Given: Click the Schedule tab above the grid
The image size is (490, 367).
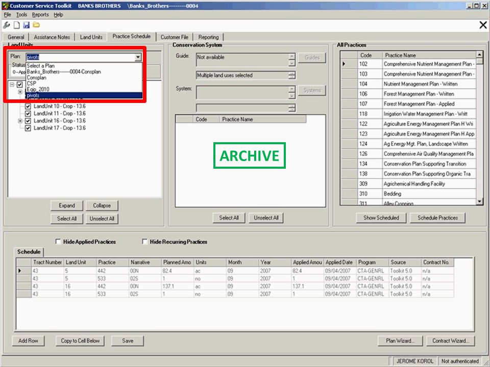Looking at the screenshot, I should 29,252.
